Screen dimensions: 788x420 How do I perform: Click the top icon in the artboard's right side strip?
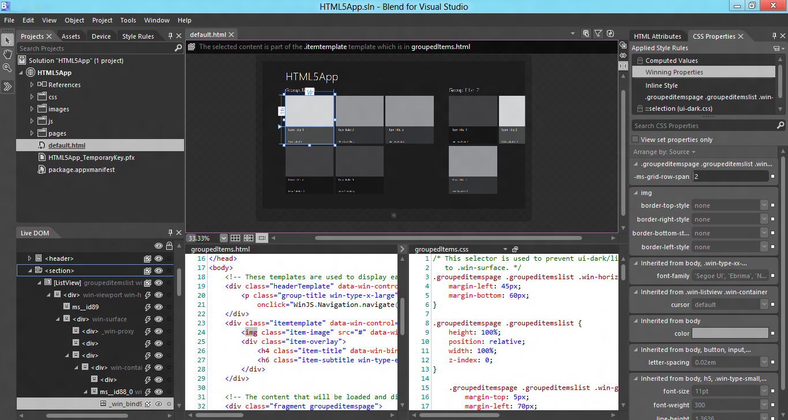[x=623, y=45]
